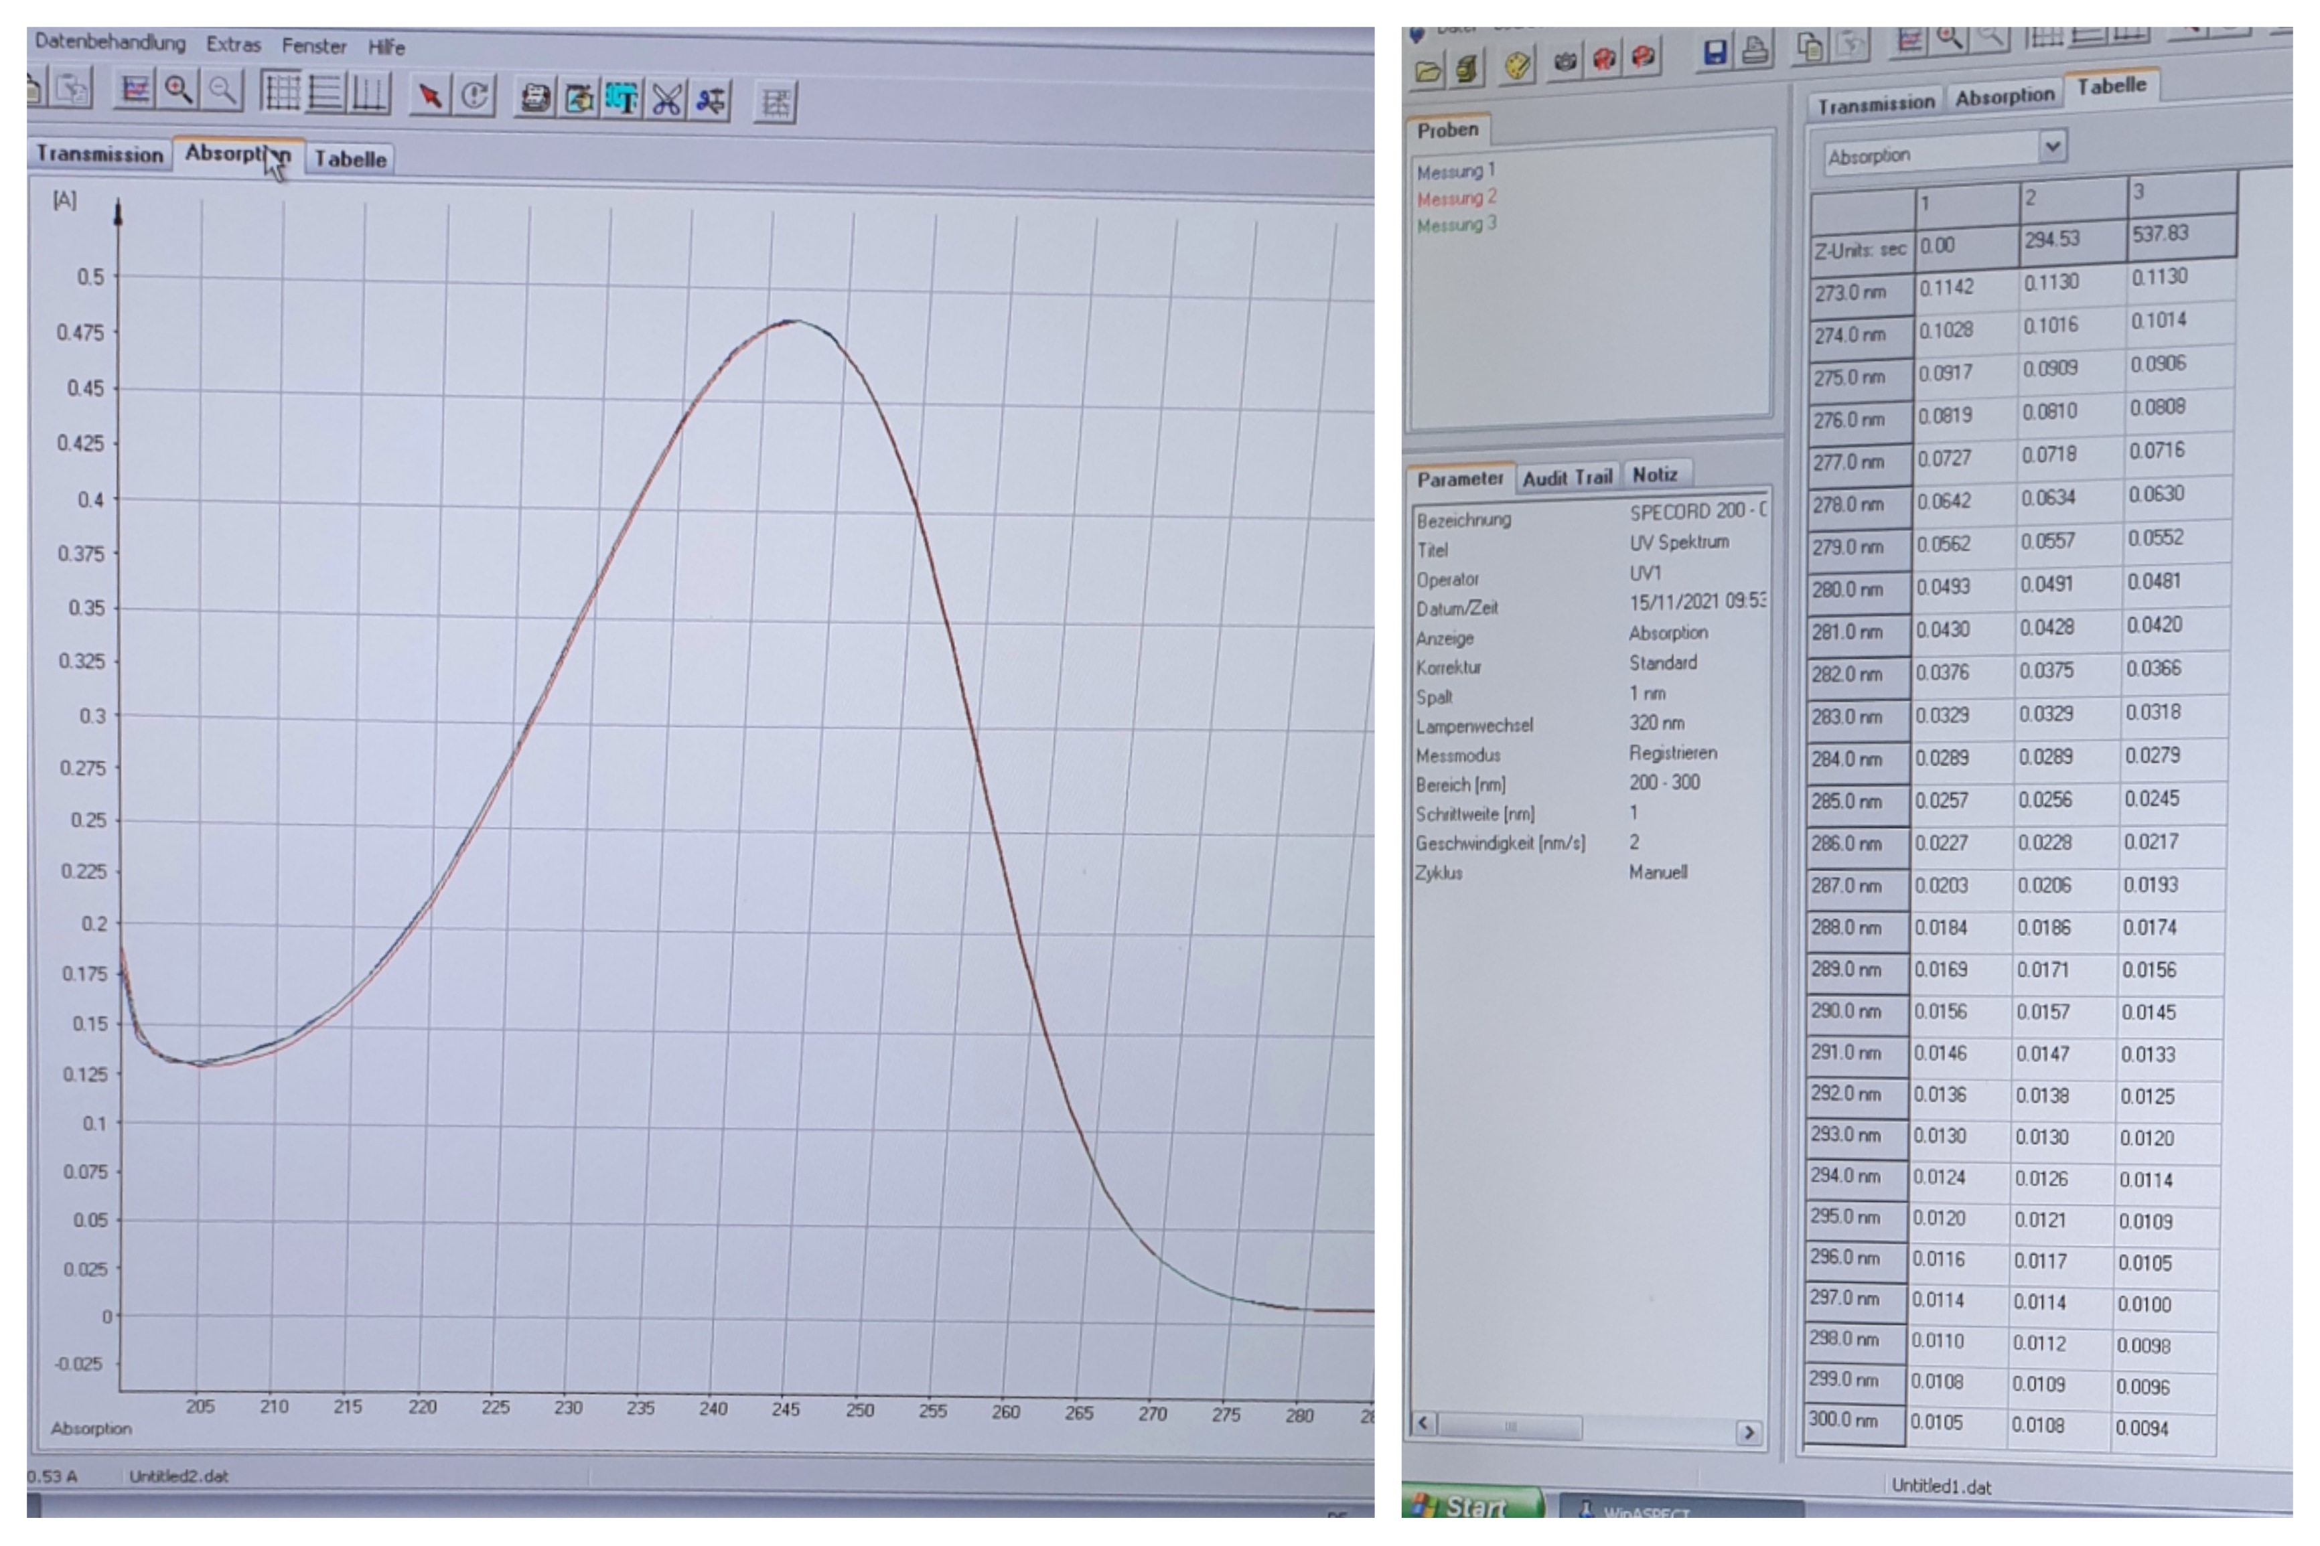Switch to Absorption tab in right window
Screen dimensions: 2320x1546
click(2005, 96)
